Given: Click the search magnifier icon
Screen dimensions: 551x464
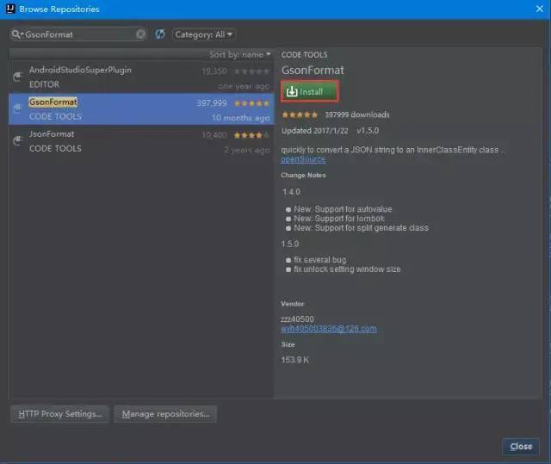Looking at the screenshot, I should 16,34.
